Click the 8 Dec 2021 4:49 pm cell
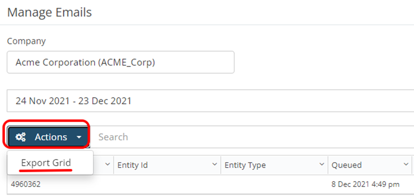Screen dimensions: 414x196 pos(366,184)
